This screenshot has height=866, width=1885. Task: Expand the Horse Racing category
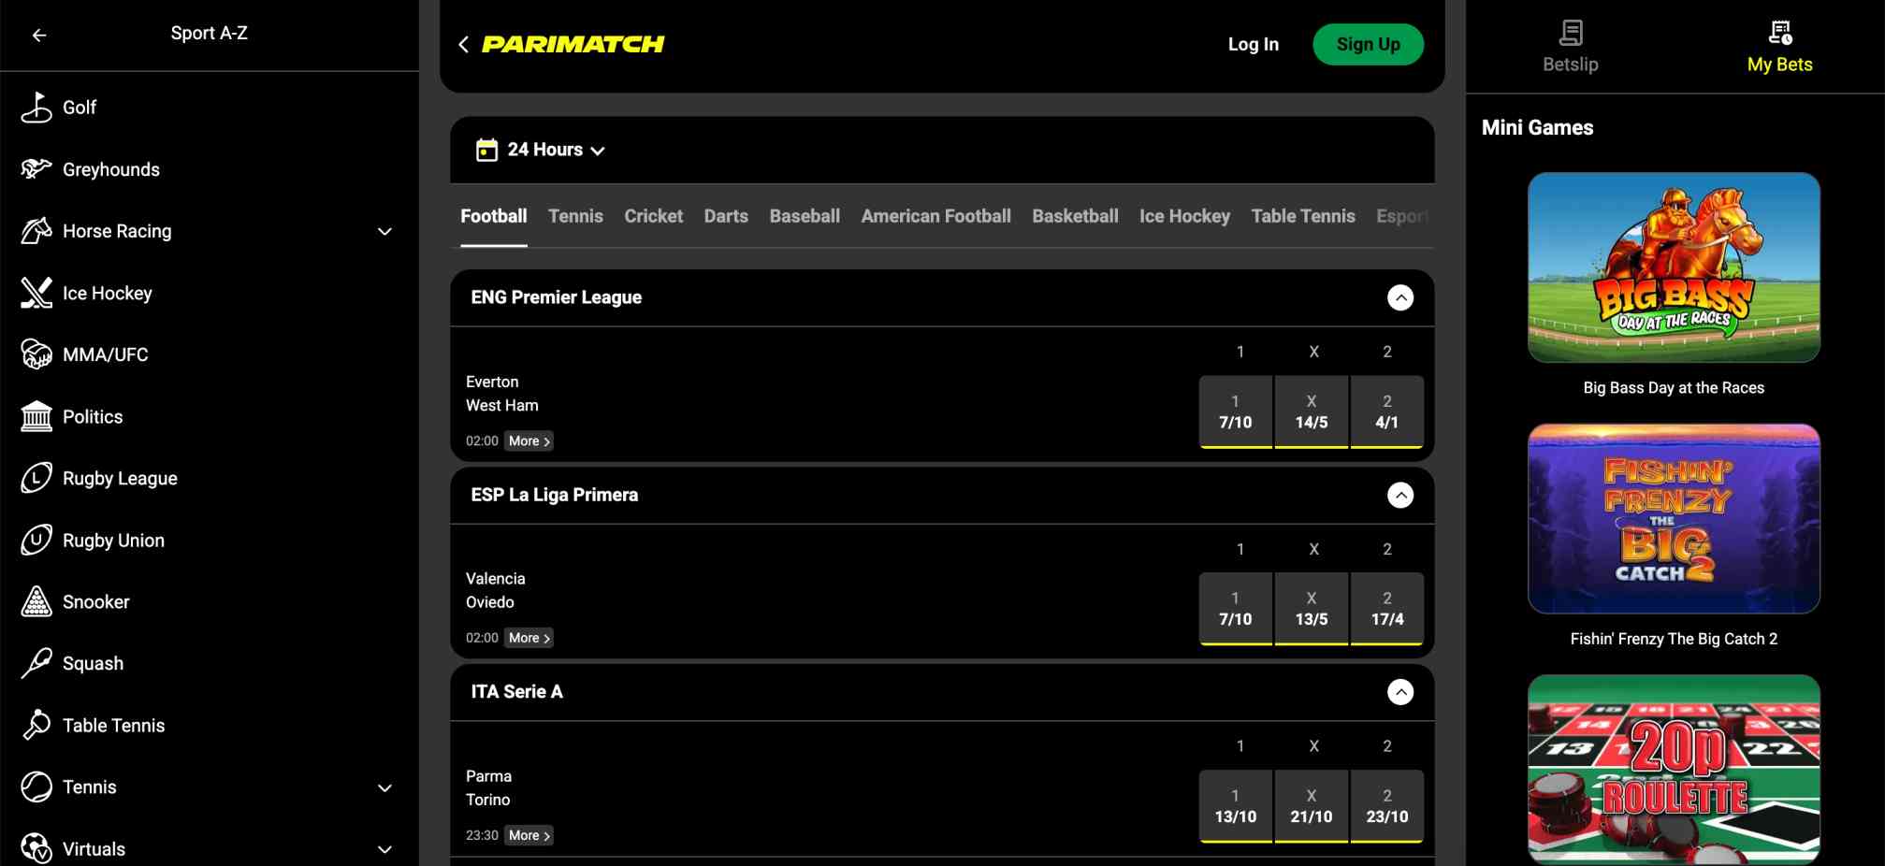[384, 231]
